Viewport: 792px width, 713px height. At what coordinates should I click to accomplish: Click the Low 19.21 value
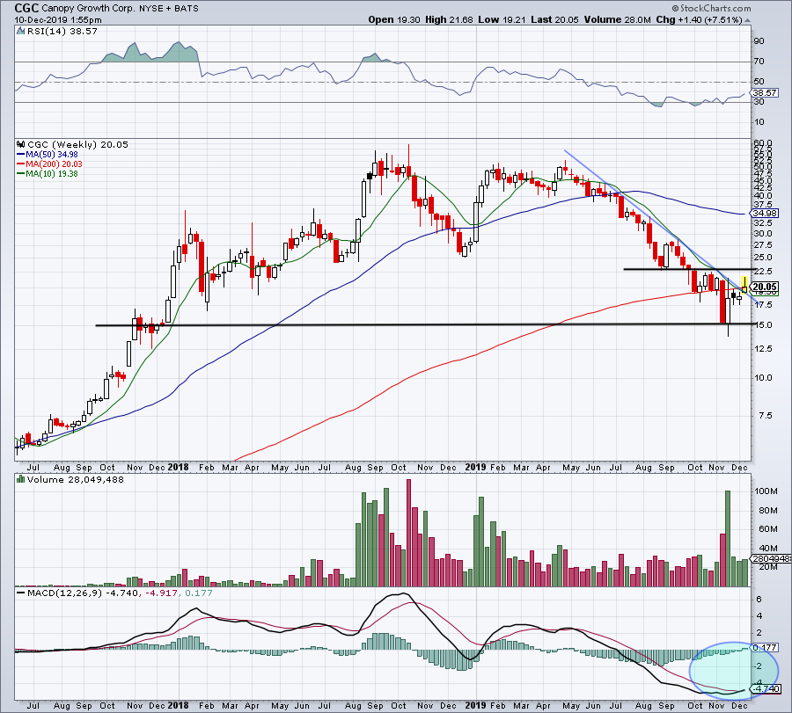tap(502, 19)
